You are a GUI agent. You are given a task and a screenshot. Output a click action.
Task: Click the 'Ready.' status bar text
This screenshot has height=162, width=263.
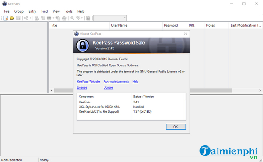[44, 160]
